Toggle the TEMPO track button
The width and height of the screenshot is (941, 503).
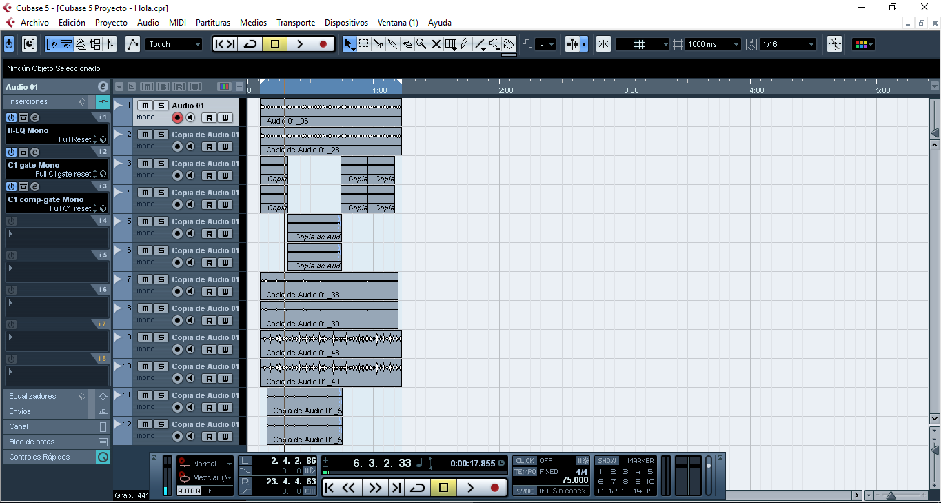point(525,472)
